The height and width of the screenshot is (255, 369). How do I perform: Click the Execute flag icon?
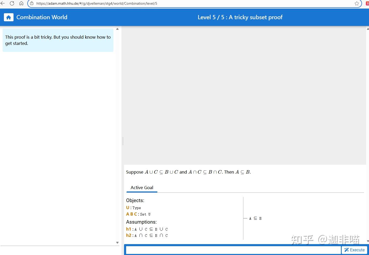coord(346,250)
